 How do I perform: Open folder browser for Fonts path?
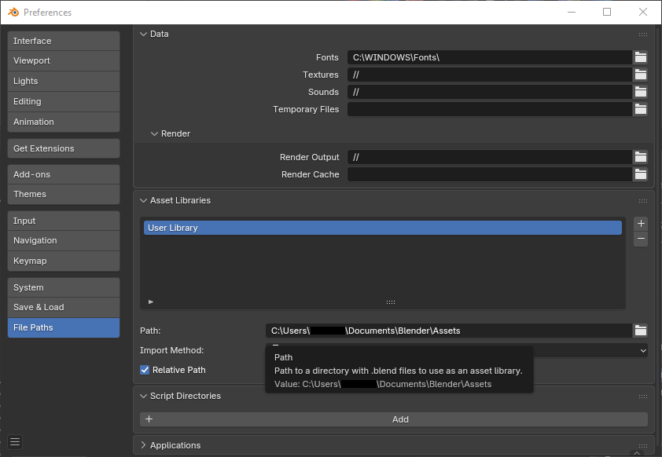point(641,57)
